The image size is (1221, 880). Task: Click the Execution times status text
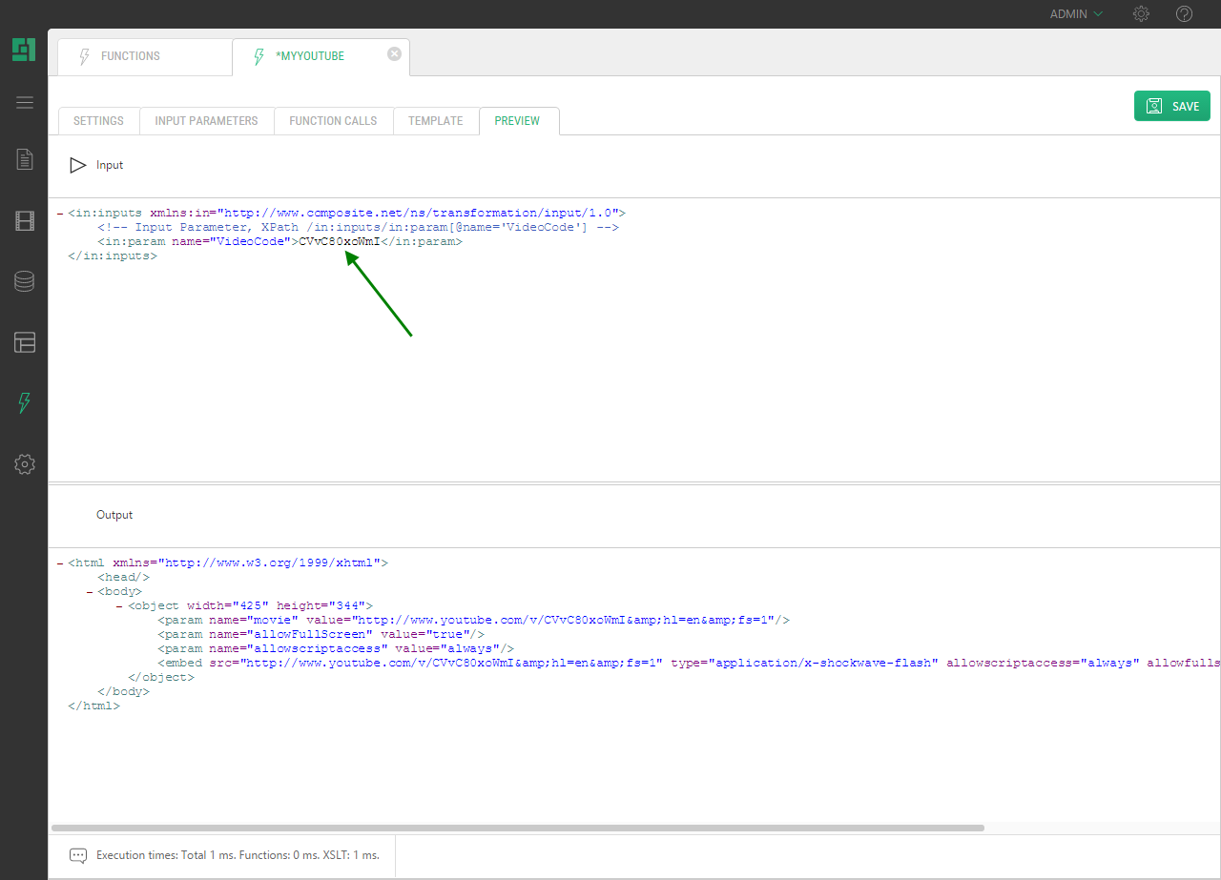pyautogui.click(x=238, y=855)
